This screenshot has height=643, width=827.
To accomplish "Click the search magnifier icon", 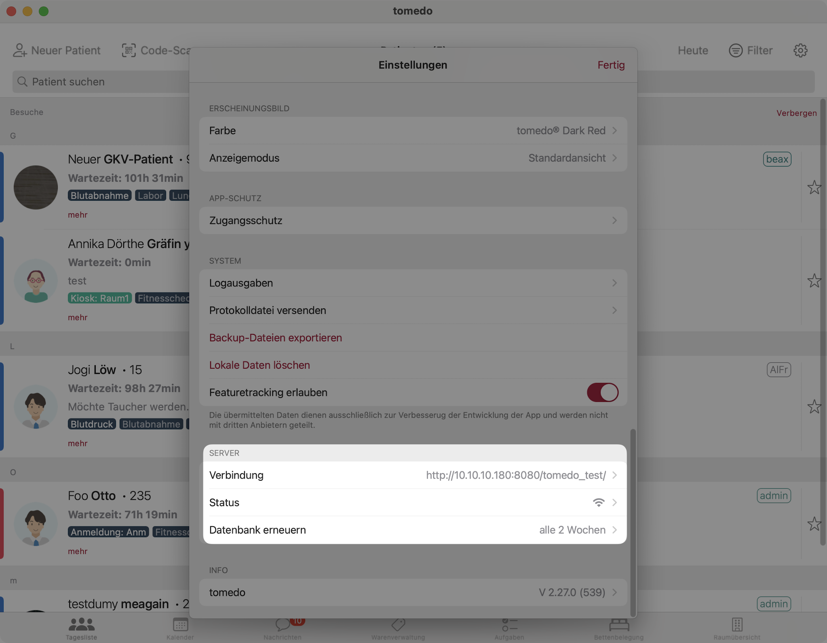I will click(23, 82).
